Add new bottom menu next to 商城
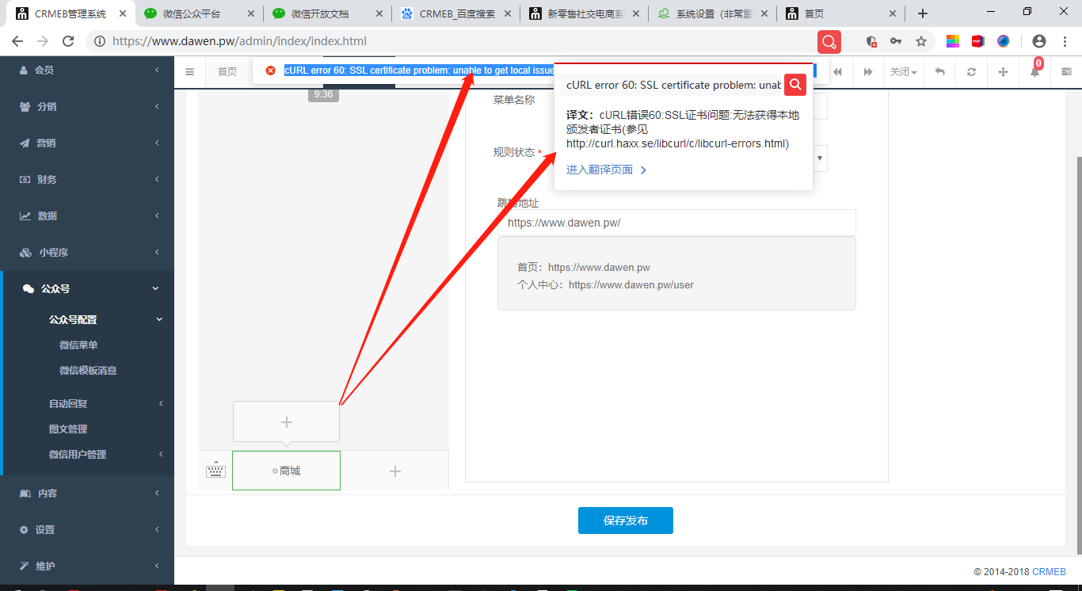This screenshot has width=1082, height=591. click(394, 471)
